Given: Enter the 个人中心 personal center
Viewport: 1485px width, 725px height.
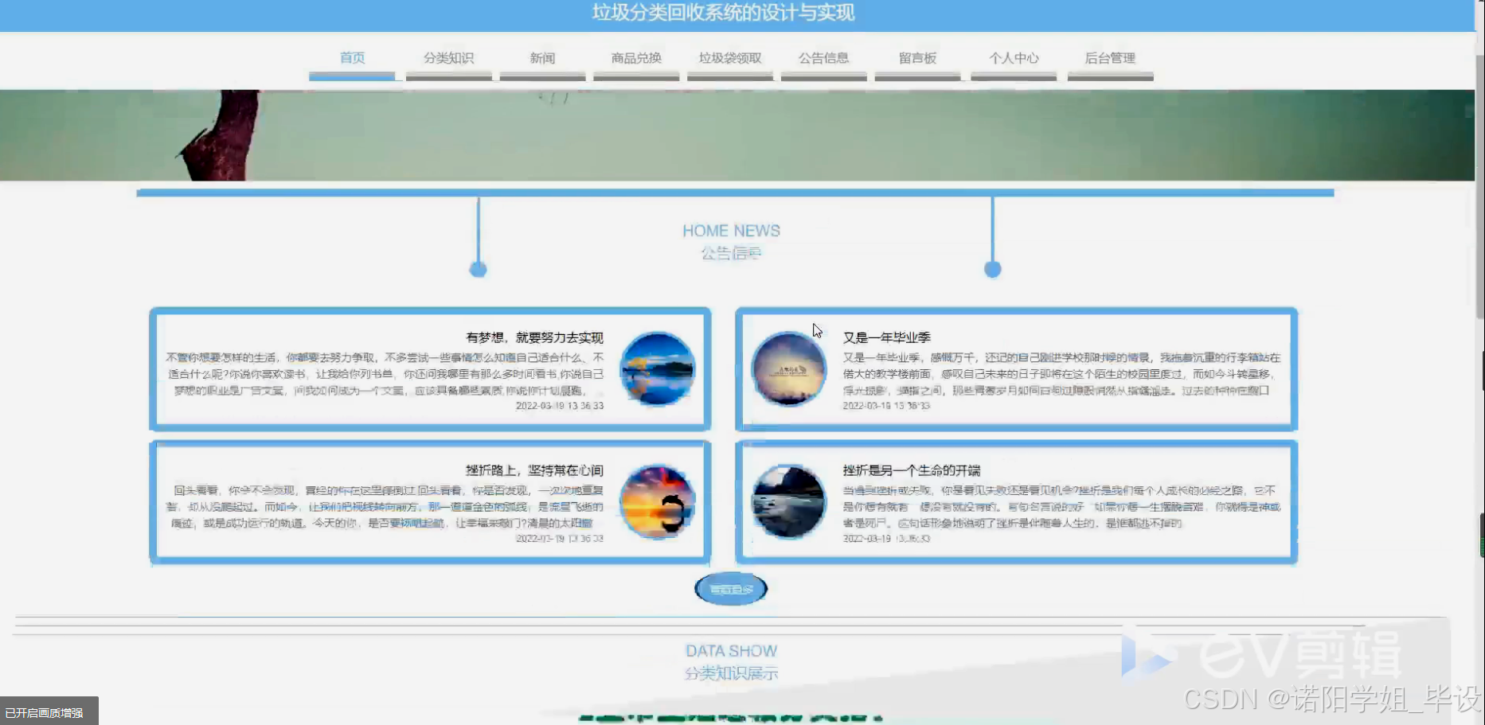Looking at the screenshot, I should click(1014, 57).
